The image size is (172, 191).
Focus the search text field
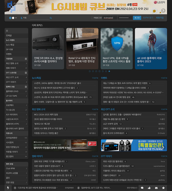tap(40, 18)
